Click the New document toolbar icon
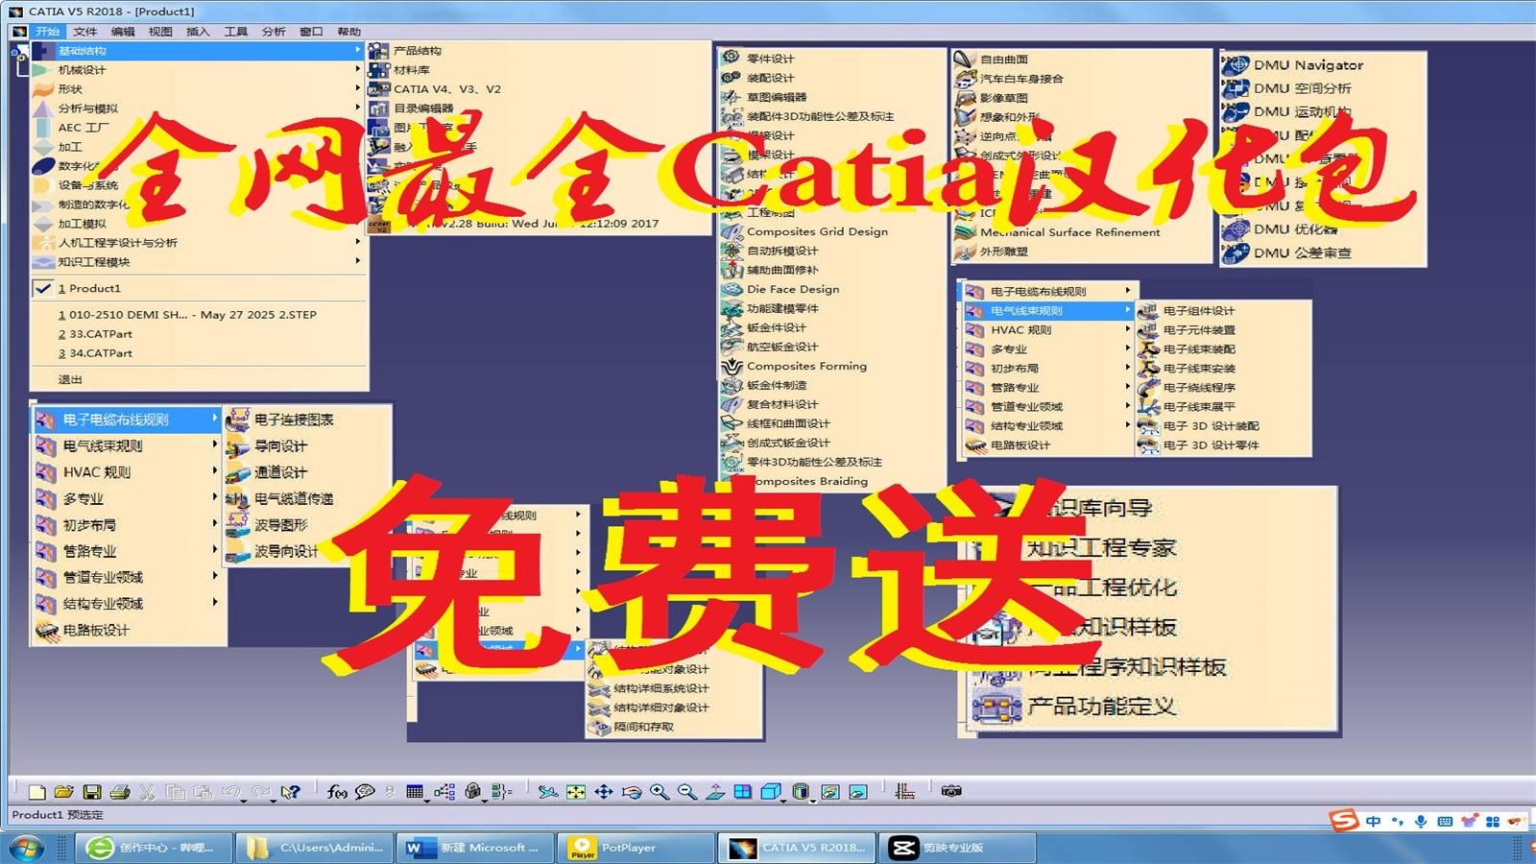Viewport: 1536px width, 864px height. pos(36,792)
